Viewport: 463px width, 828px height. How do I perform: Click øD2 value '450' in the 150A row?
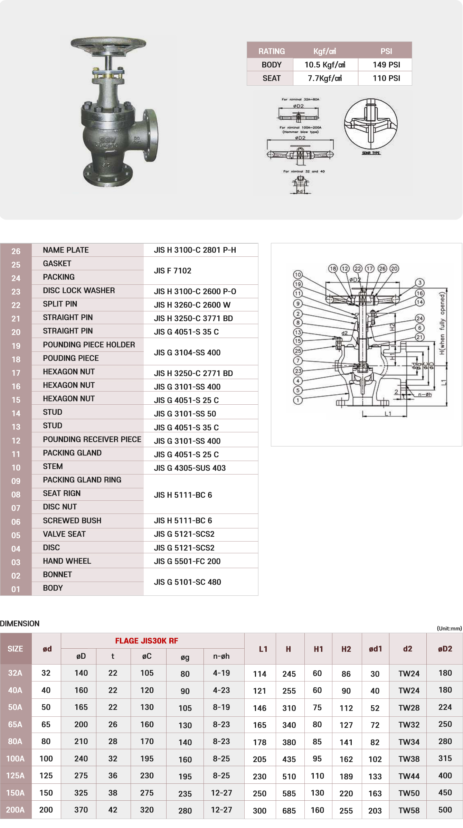click(445, 793)
